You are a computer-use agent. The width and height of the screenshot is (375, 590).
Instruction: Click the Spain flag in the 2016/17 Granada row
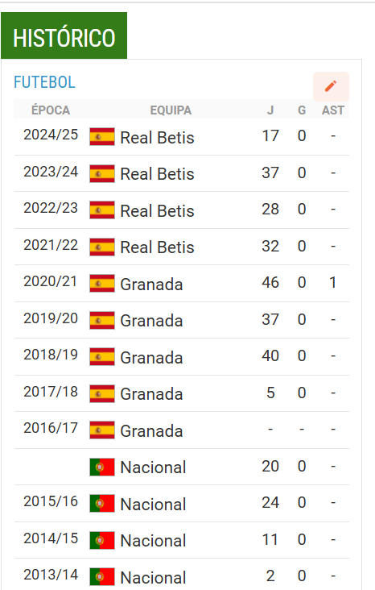(102, 430)
